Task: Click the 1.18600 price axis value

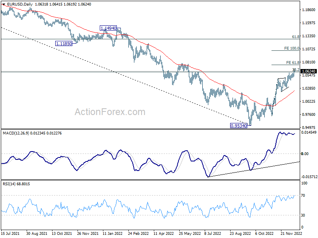Action: tap(309, 10)
